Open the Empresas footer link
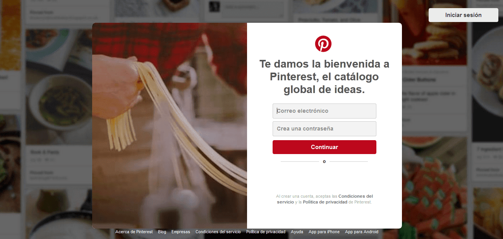 tap(181, 232)
